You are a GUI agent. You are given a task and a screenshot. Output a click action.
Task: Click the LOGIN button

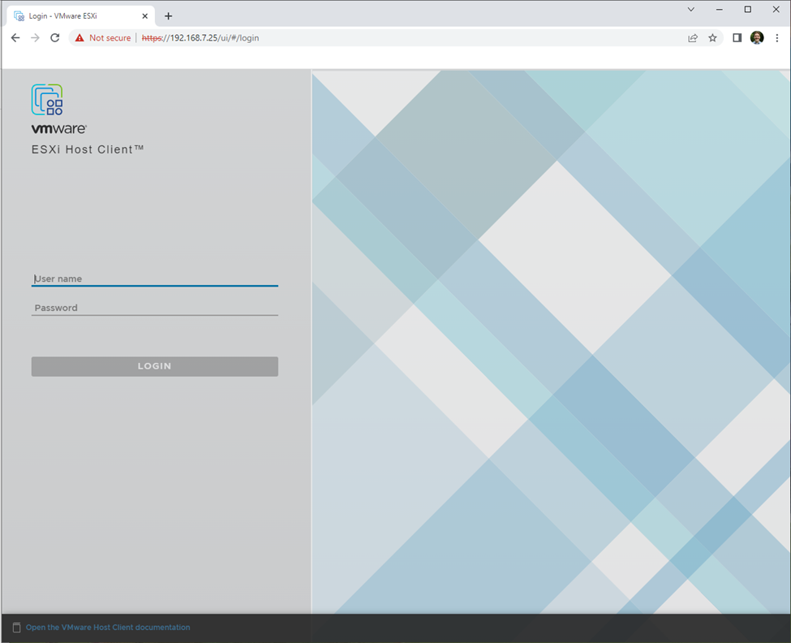(155, 366)
